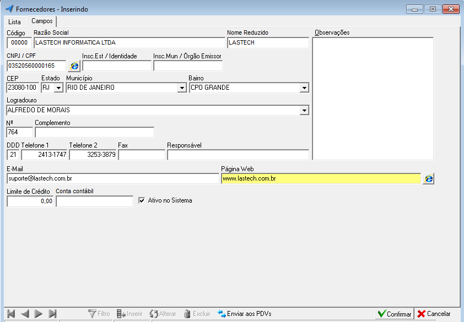Click the Limite de Crédito field
This screenshot has height=322, width=464.
pos(30,201)
